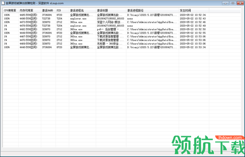245x157 pixels.
Task: Select the memory cell 4473 (55%空闲)
Action: (29, 22)
